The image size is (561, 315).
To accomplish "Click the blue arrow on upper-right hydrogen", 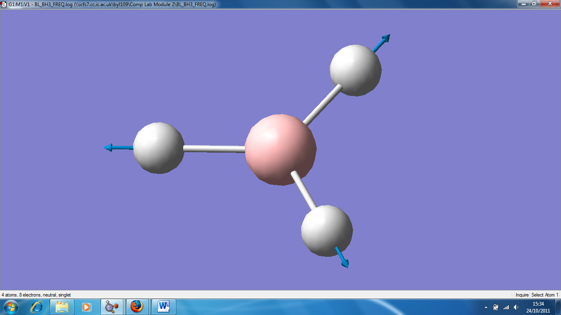I will click(x=382, y=43).
